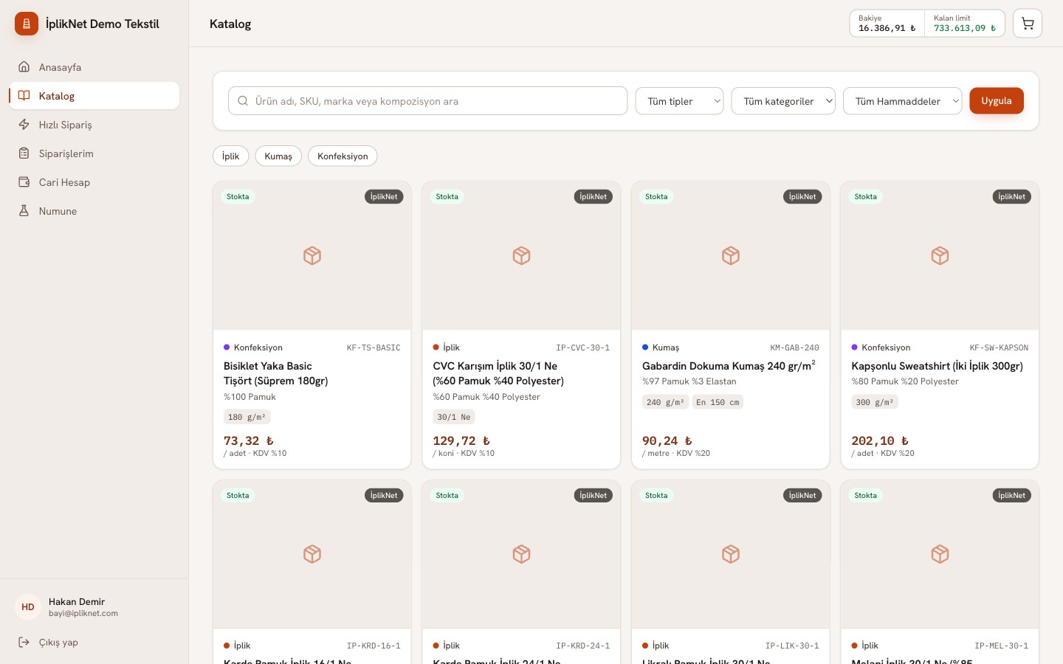
Task: Click SKU KF-SW-KAPSON
Action: [999, 347]
